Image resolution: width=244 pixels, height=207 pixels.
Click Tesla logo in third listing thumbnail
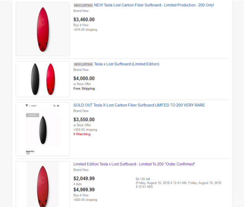click(x=27, y=105)
